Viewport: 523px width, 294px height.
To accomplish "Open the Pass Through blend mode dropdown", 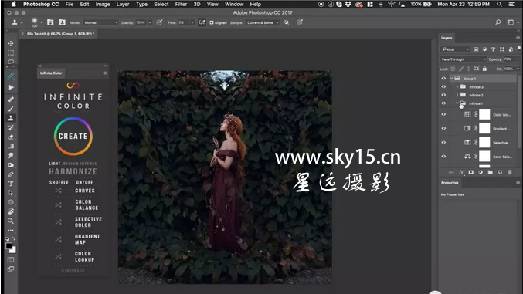I will point(464,59).
